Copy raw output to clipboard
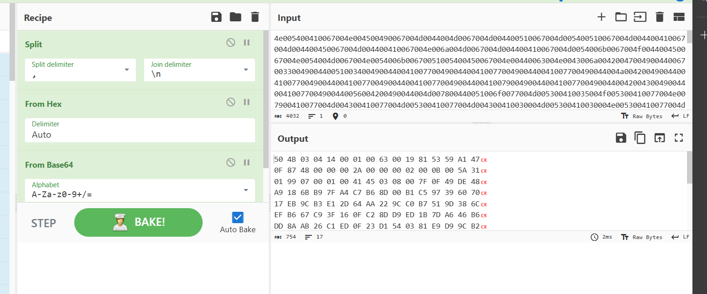The height and width of the screenshot is (294, 707). point(640,138)
